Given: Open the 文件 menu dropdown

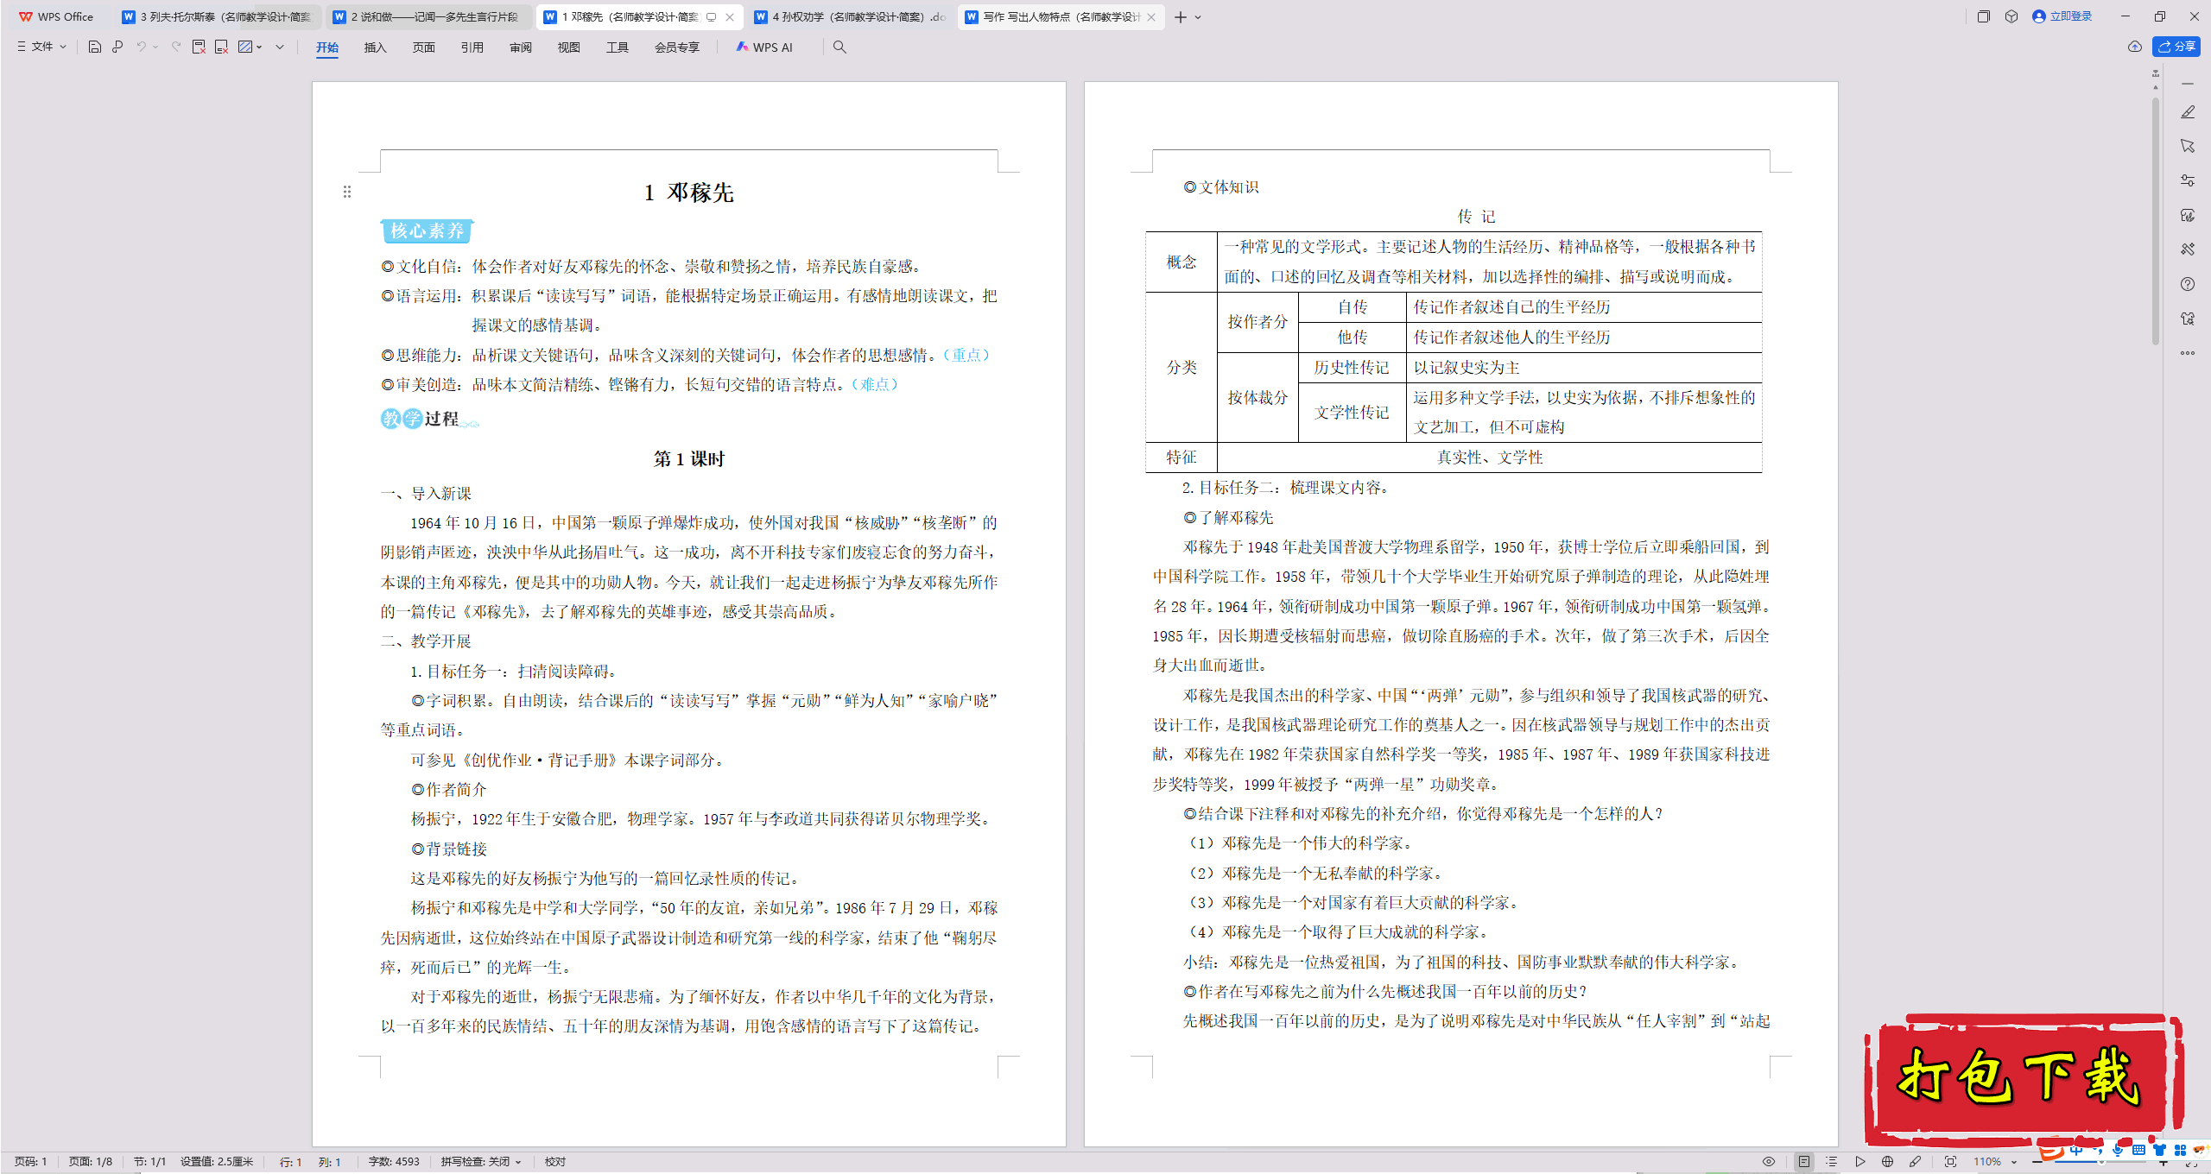Looking at the screenshot, I should click(x=41, y=47).
